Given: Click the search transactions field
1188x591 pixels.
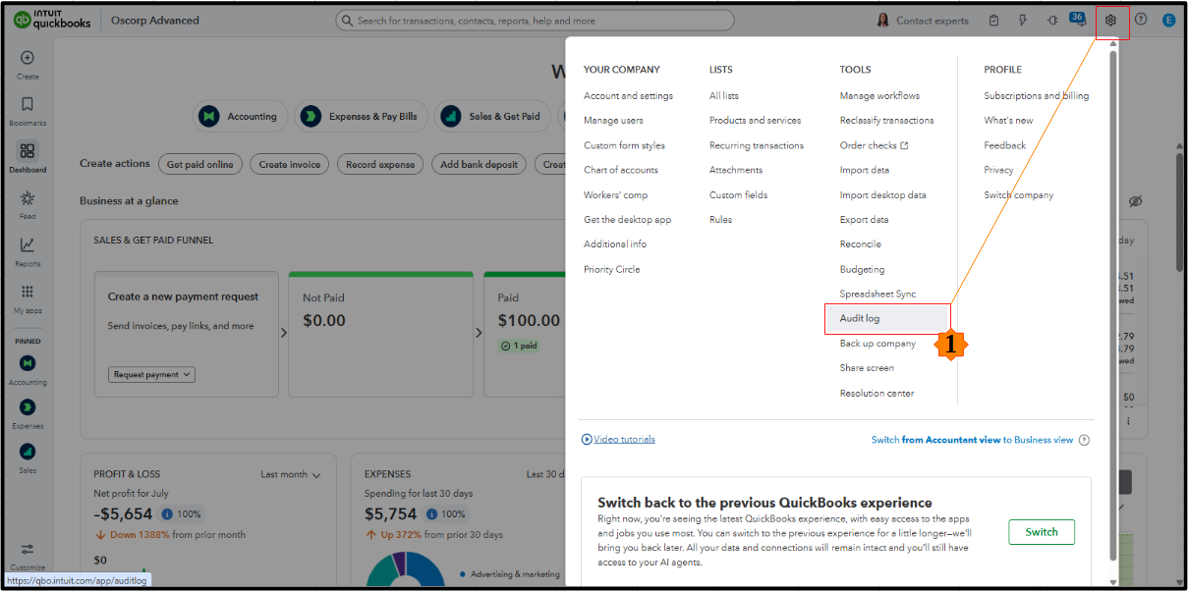Looking at the screenshot, I should coord(536,21).
